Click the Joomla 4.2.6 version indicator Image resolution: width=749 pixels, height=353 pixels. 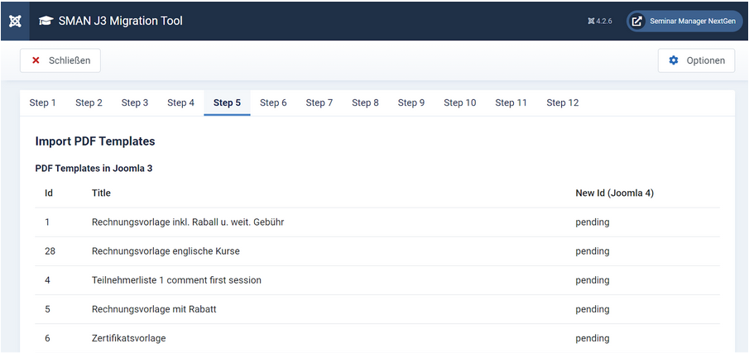coord(599,21)
